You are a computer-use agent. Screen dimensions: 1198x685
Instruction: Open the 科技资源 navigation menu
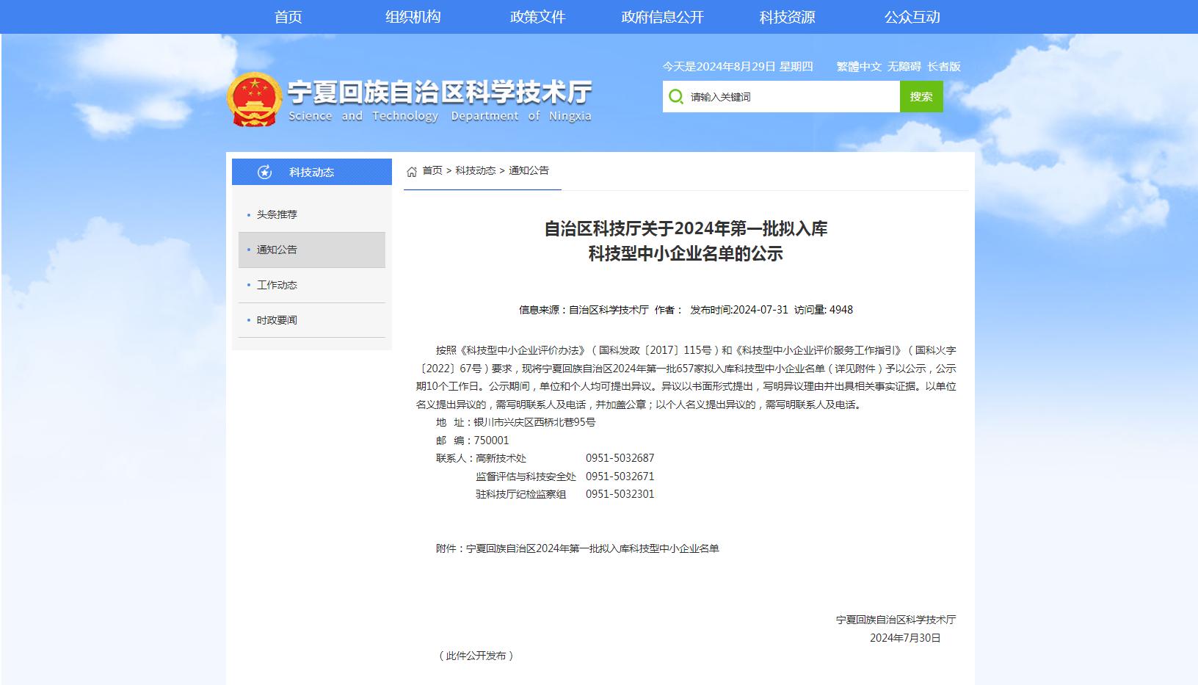pos(788,17)
